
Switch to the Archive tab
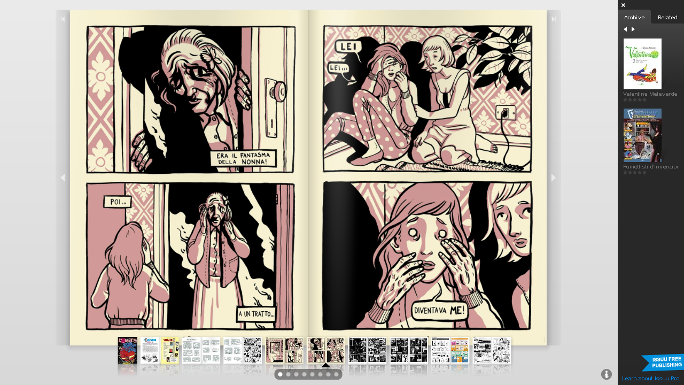tap(634, 17)
